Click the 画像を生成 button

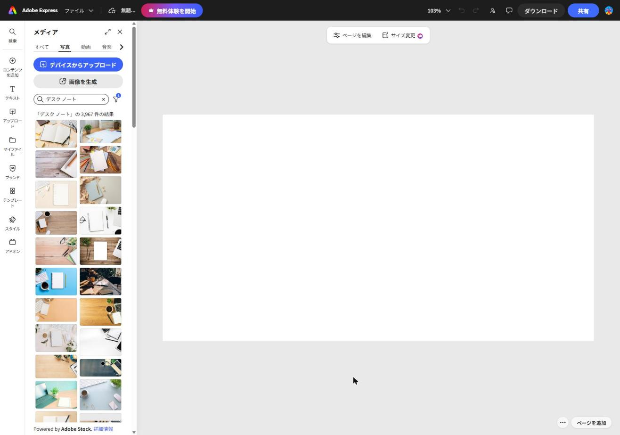[78, 82]
